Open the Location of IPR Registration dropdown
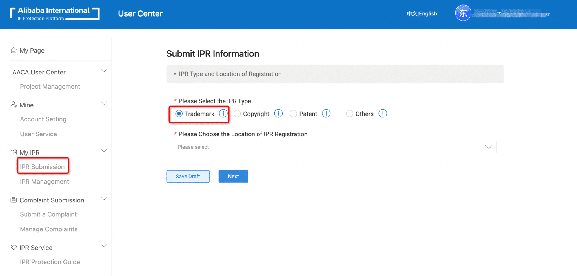The image size is (577, 276). click(x=335, y=147)
